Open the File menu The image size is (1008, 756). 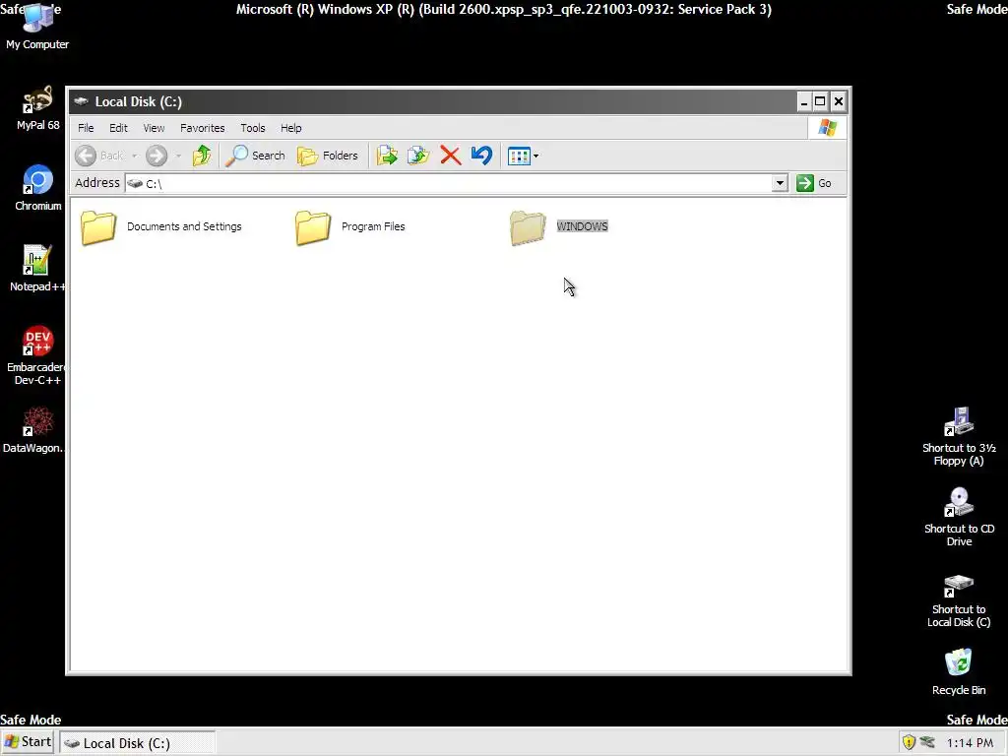86,128
